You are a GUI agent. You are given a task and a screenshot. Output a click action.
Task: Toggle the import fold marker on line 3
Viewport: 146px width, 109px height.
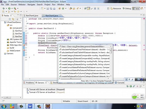[x=28, y=23]
